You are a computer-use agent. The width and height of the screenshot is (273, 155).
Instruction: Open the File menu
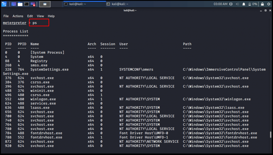tap(6, 16)
